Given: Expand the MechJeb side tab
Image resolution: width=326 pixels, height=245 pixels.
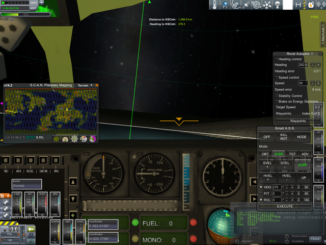Looking at the screenshot, I should tap(322, 34).
